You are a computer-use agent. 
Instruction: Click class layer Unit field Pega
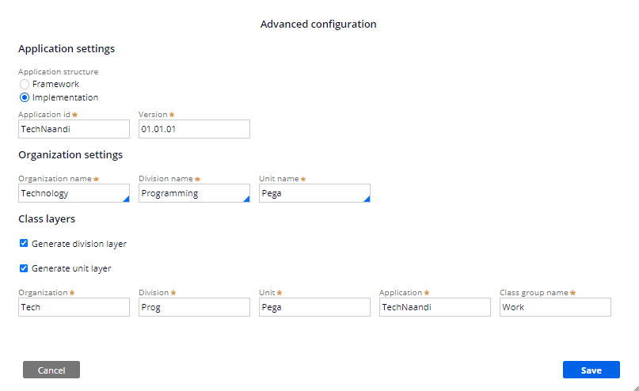tap(314, 307)
